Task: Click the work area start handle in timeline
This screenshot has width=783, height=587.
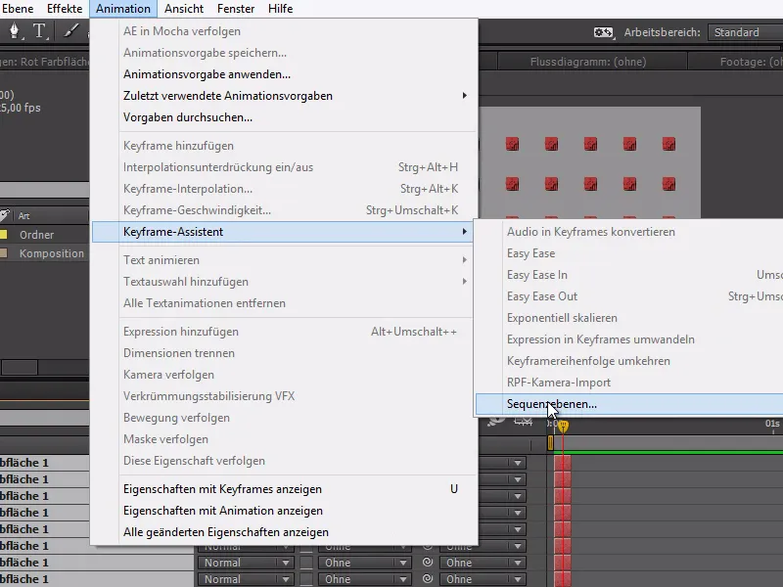Action: (x=550, y=443)
